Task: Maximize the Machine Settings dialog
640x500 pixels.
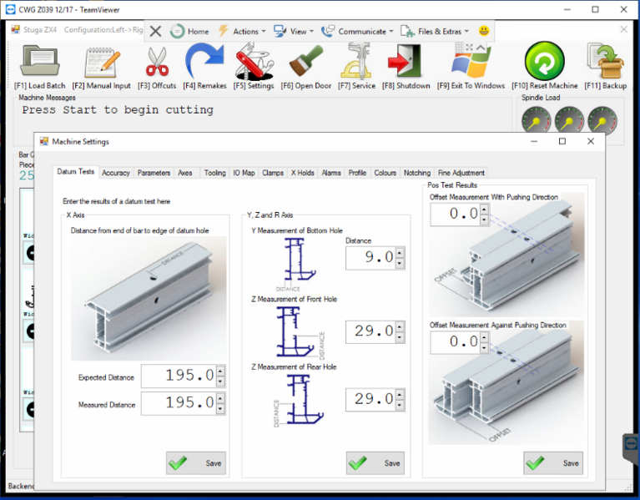Action: 562,141
